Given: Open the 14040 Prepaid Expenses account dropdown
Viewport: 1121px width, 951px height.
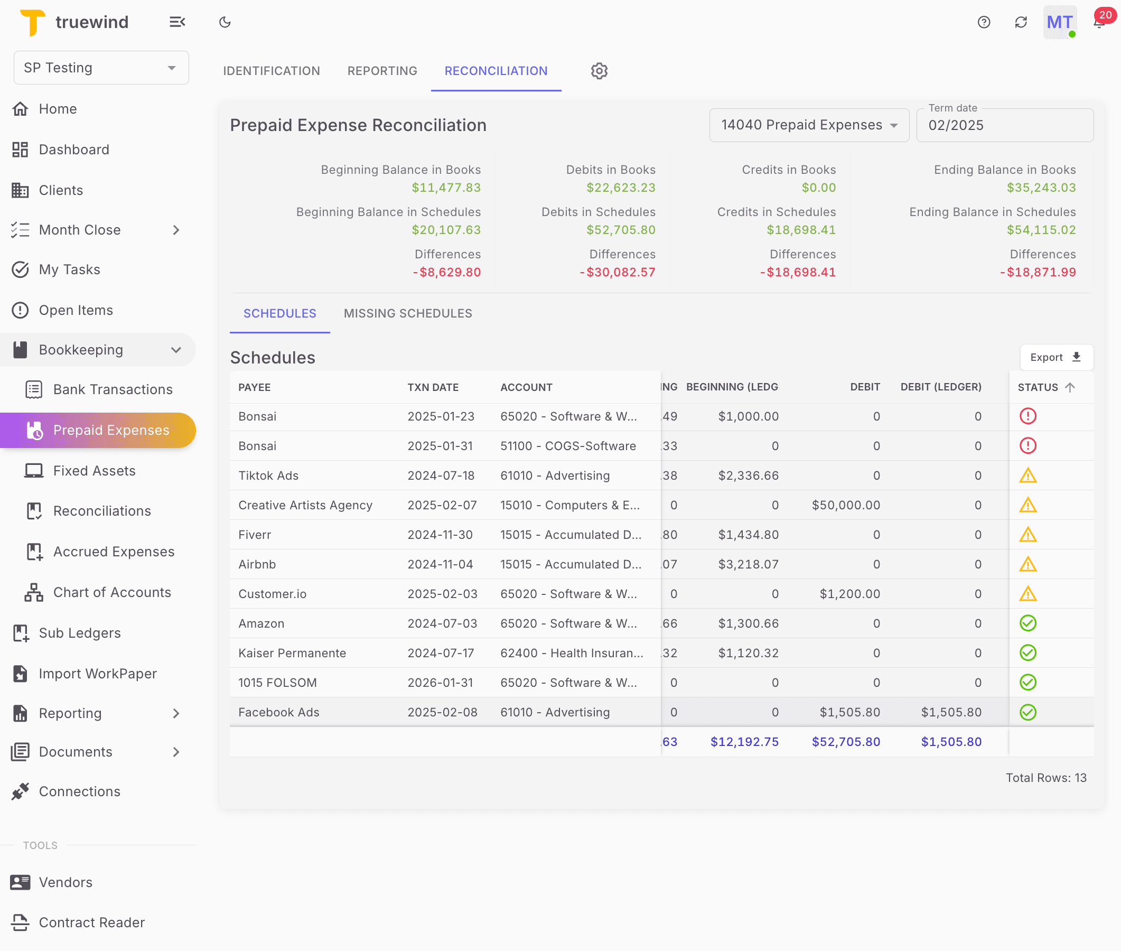Looking at the screenshot, I should coord(808,125).
